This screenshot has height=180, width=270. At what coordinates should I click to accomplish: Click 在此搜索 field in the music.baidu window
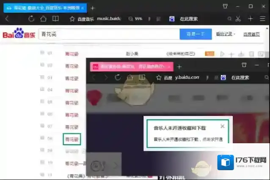(189, 19)
